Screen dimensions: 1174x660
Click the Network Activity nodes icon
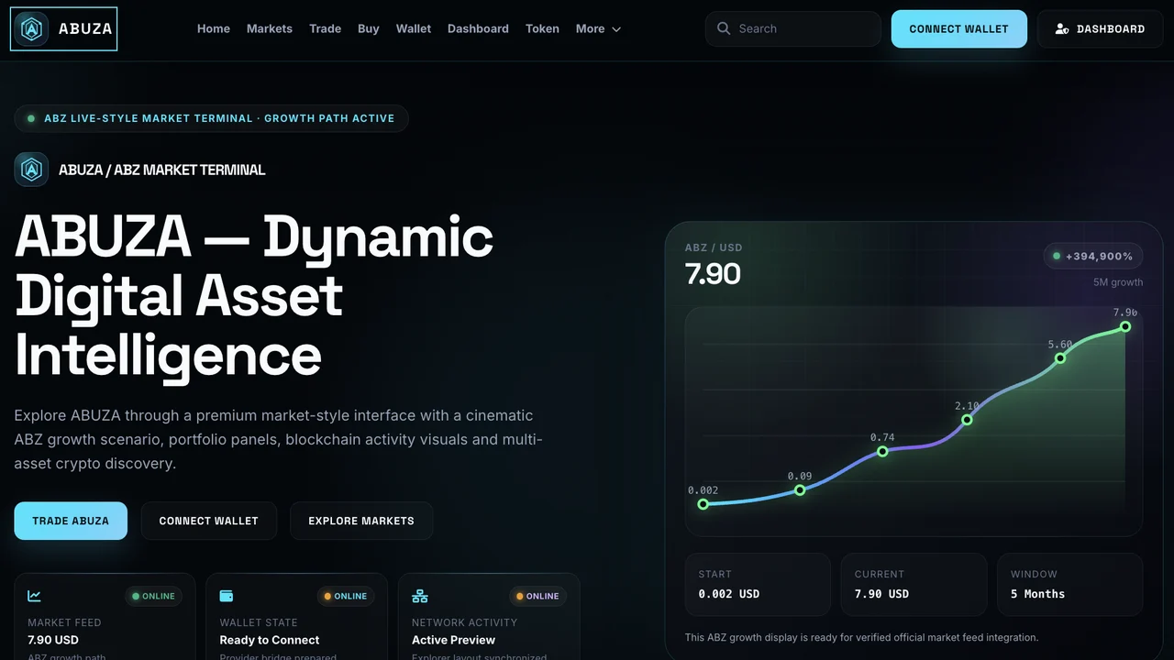(x=420, y=596)
